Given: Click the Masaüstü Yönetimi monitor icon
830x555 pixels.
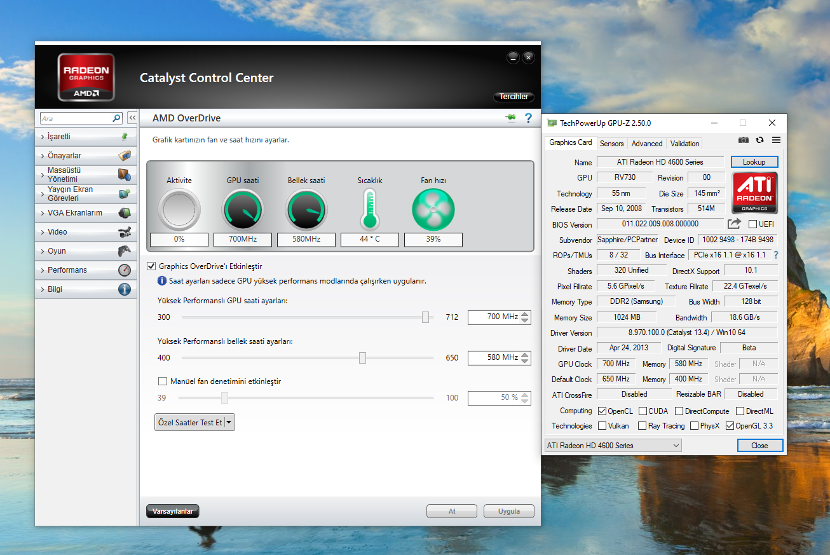Looking at the screenshot, I should tap(125, 175).
